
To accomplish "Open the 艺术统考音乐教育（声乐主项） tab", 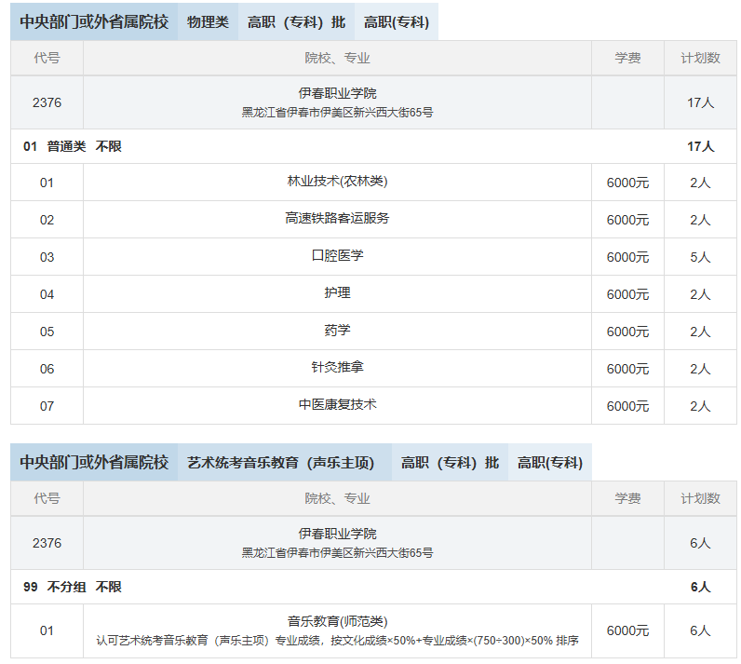I will pos(280,463).
